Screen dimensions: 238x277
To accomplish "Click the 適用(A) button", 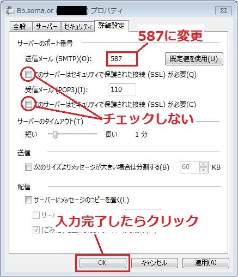I will pyautogui.click(x=206, y=263).
